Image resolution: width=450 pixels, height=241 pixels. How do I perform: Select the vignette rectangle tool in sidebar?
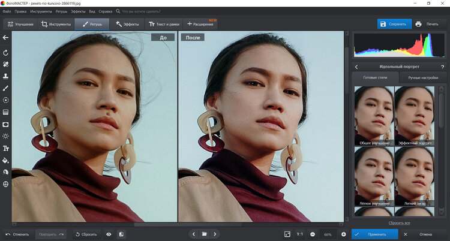(x=5, y=125)
